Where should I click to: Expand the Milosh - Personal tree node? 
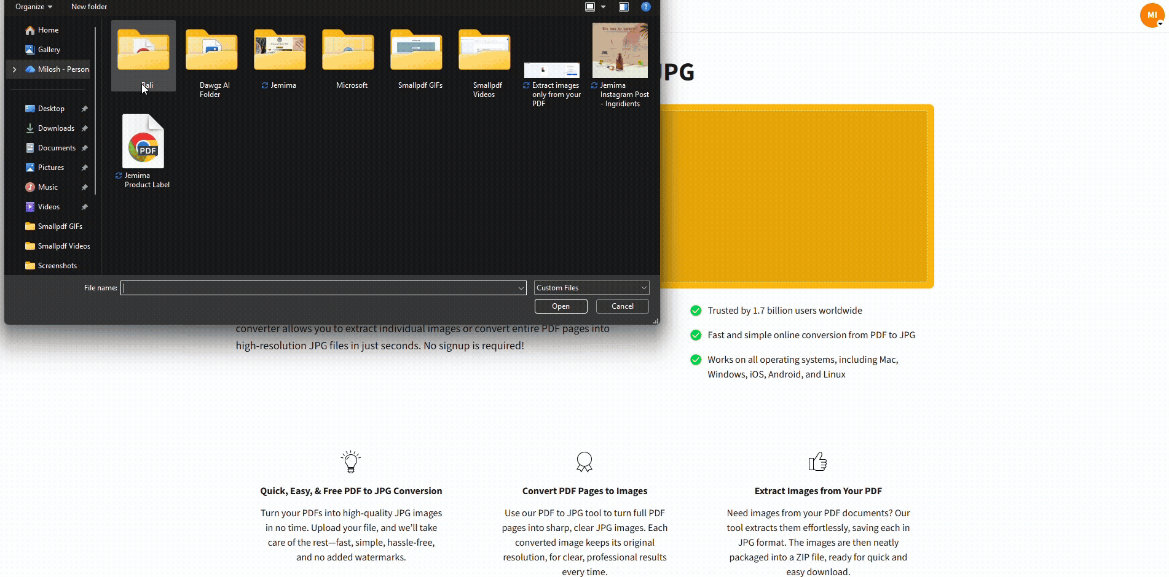(x=14, y=69)
